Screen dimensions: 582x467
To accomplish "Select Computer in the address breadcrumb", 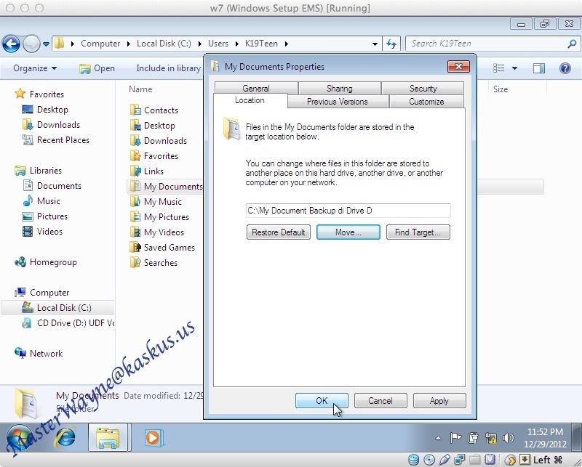I will (x=100, y=44).
